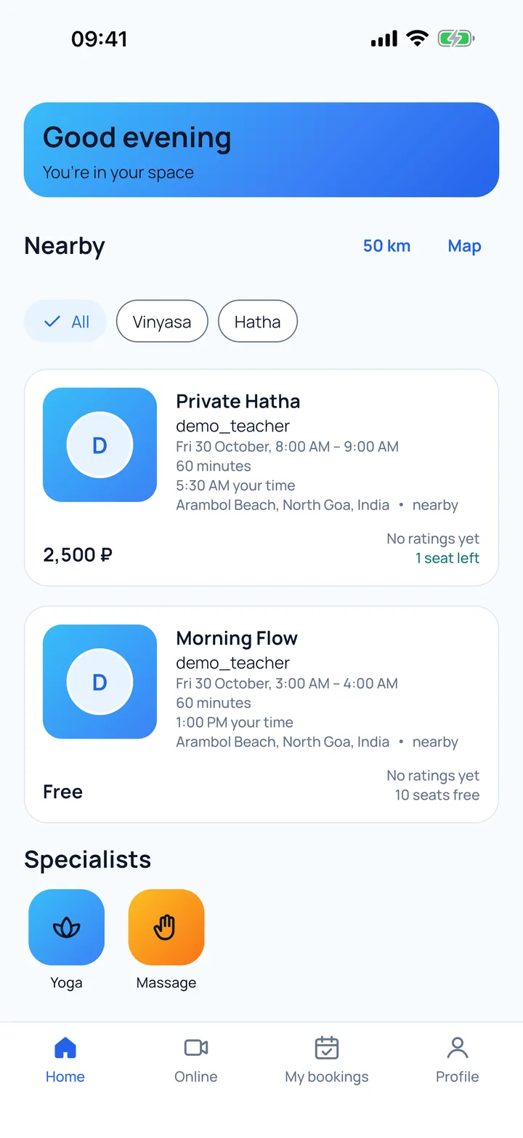Tap the Profile person icon

(x=458, y=1048)
